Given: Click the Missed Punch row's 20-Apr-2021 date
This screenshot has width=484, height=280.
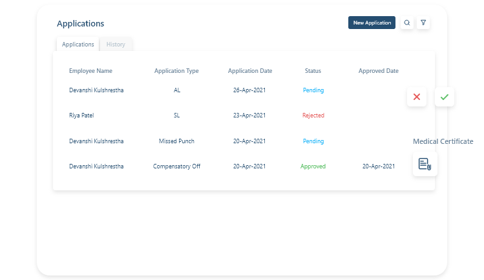Looking at the screenshot, I should pos(249,141).
